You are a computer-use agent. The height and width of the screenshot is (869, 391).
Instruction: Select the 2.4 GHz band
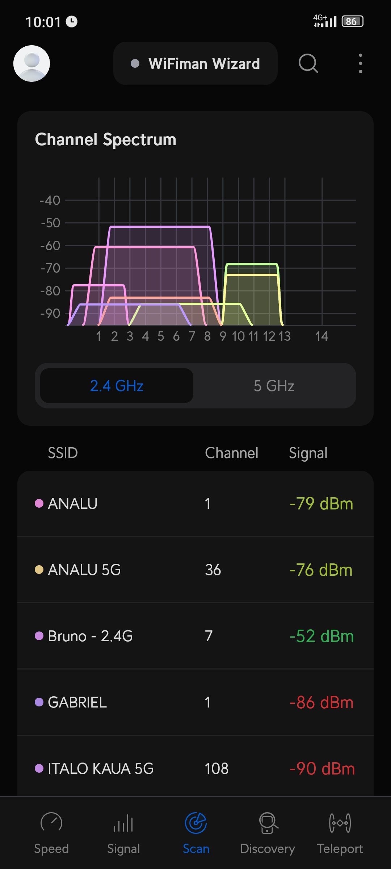coord(117,386)
